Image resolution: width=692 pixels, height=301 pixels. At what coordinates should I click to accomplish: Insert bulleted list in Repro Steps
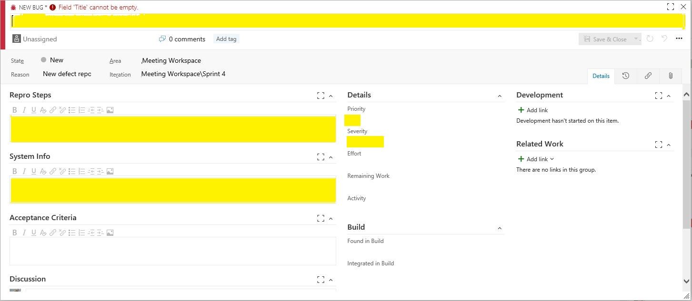tap(72, 110)
